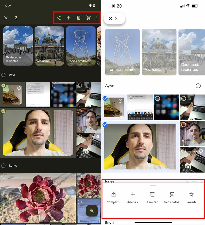The width and height of the screenshot is (205, 225).
Task: Select all Ayer photos on Android screen
Action: (x=3, y=75)
